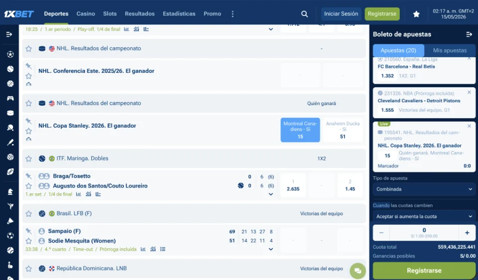Select Apuestas (20) tab
Image resolution: width=478 pixels, height=280 pixels.
click(398, 50)
